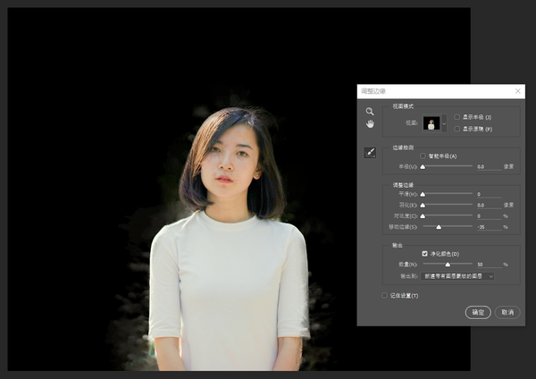Click the 数量(N) slider handle
This screenshot has width=536, height=379.
pyautogui.click(x=448, y=265)
